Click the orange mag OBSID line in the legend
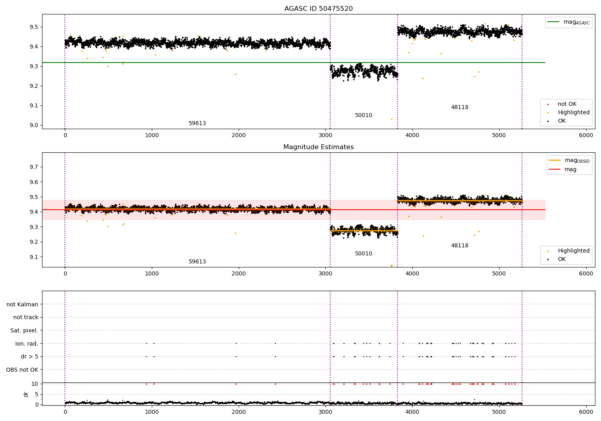 [x=555, y=160]
